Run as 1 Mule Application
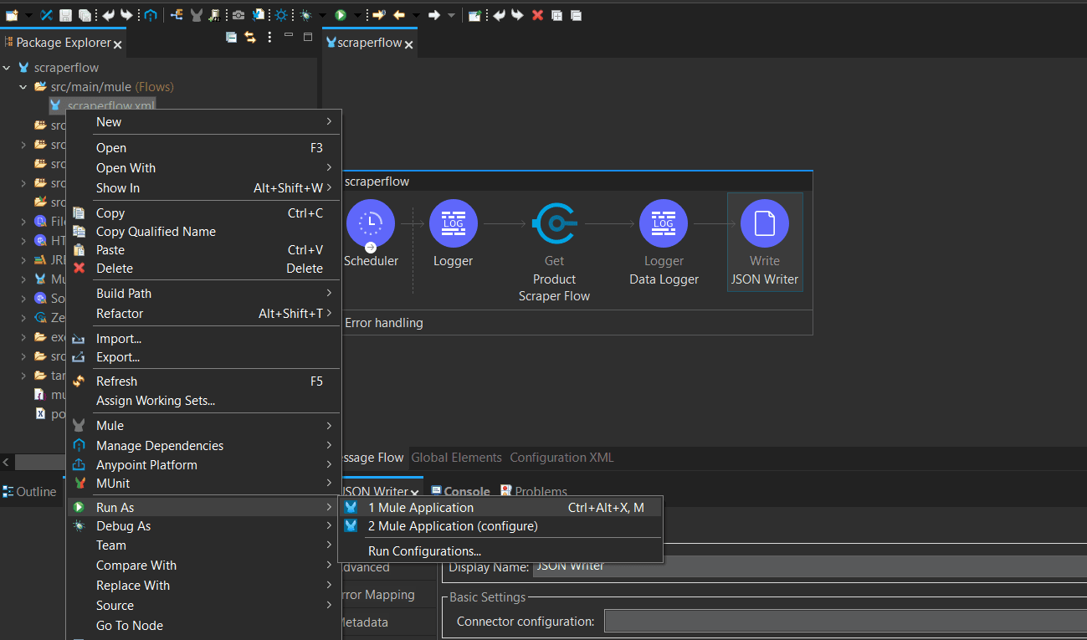Viewport: 1087px width, 640px height. (500, 508)
